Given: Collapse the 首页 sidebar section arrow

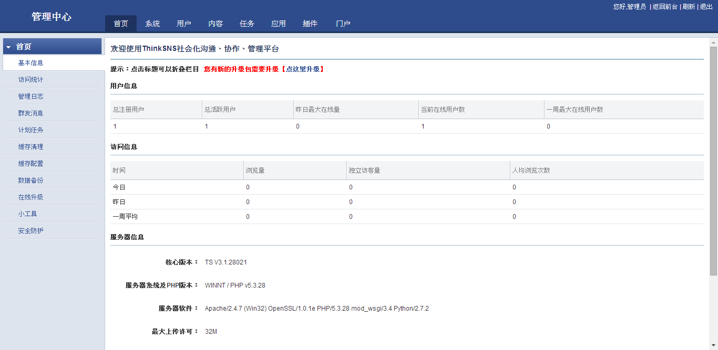Looking at the screenshot, I should click(8, 47).
